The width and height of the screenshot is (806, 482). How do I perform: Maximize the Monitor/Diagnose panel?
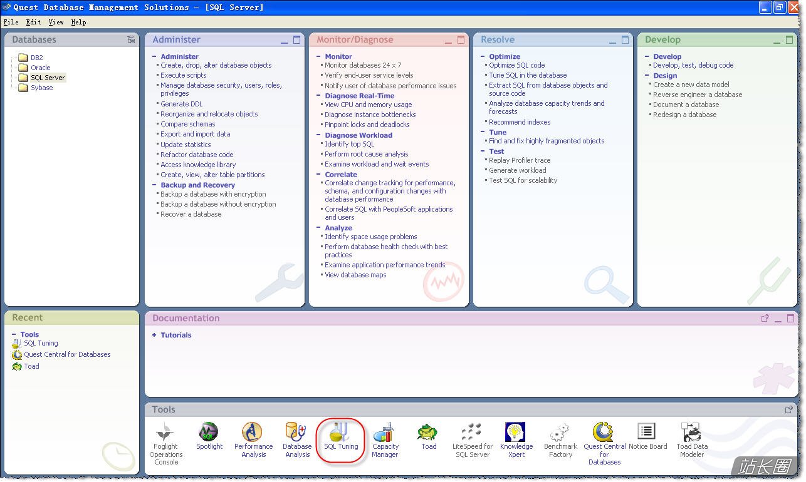461,40
